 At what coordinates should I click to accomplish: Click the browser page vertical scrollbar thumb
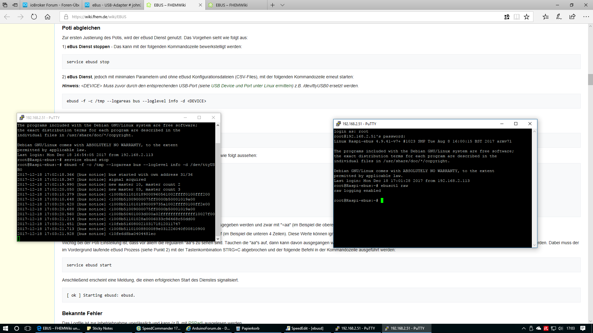click(590, 79)
